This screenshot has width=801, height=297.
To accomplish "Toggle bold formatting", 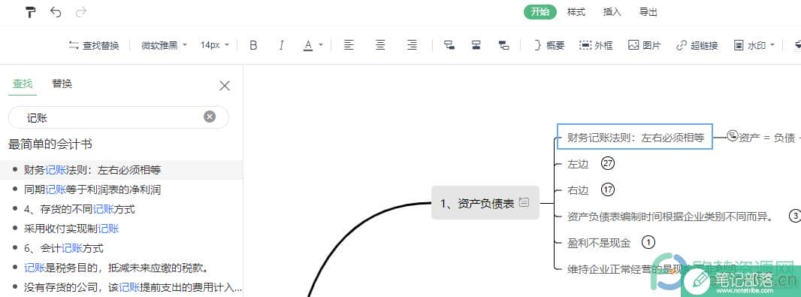I will click(x=253, y=46).
